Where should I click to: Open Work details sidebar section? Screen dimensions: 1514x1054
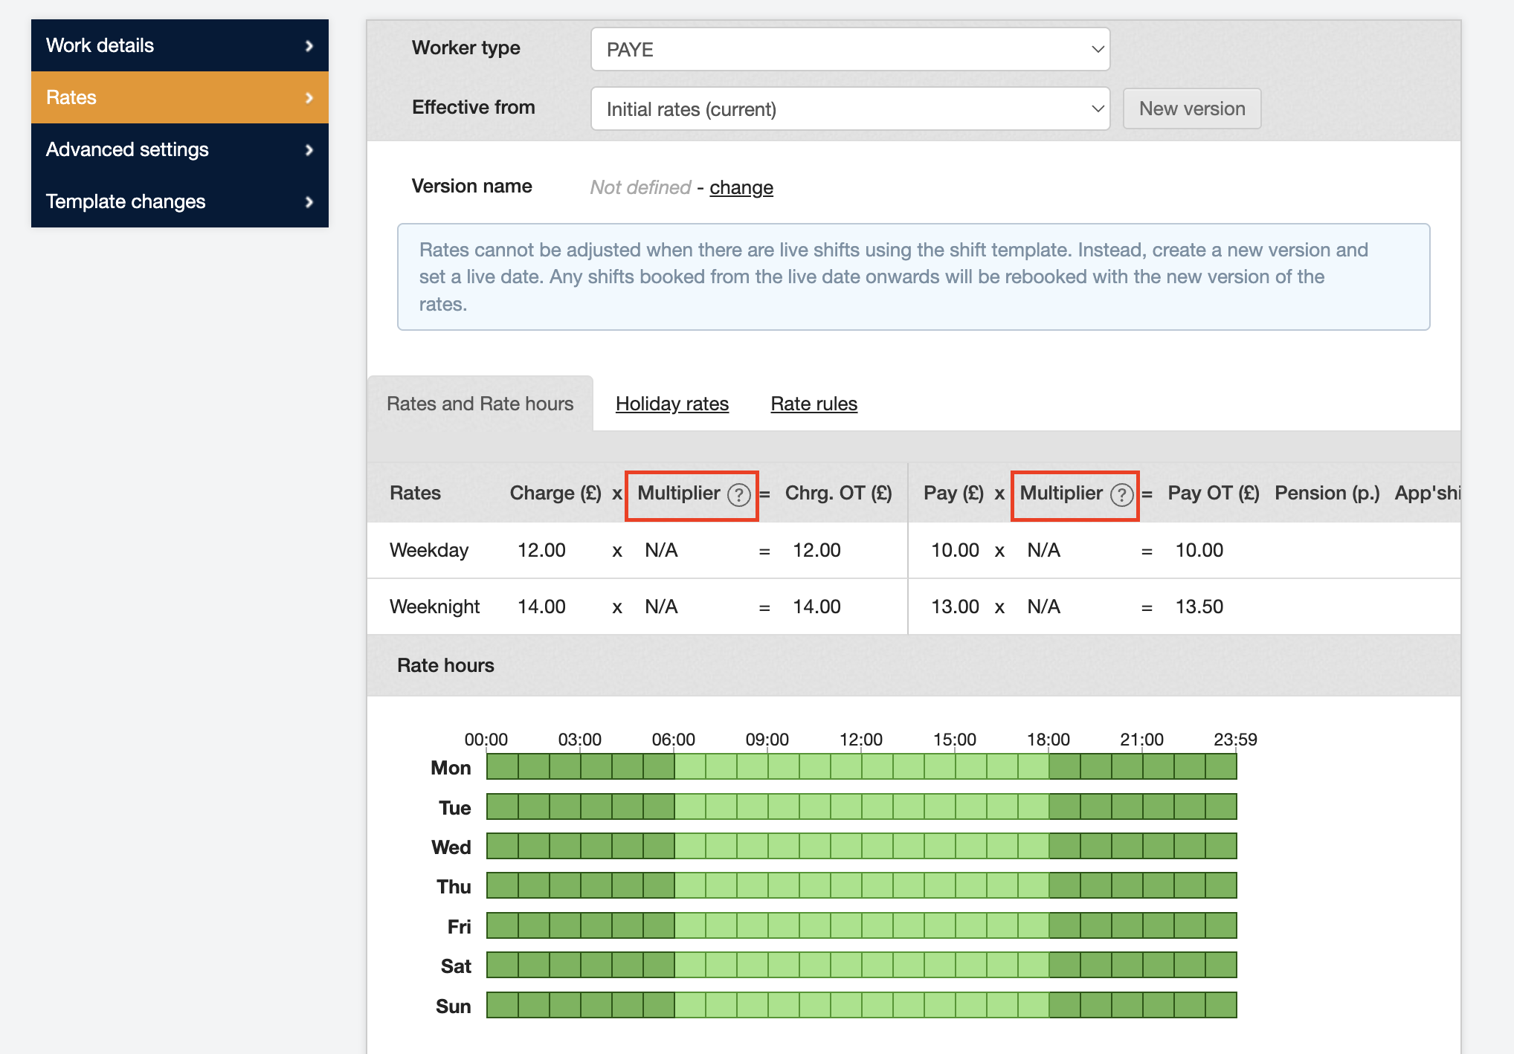click(101, 46)
